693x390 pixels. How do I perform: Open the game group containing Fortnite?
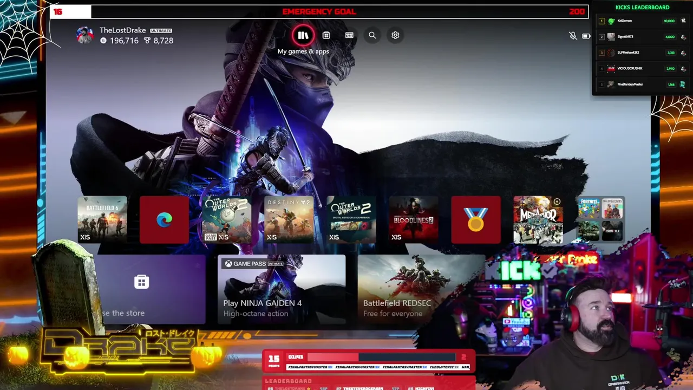pyautogui.click(x=600, y=219)
